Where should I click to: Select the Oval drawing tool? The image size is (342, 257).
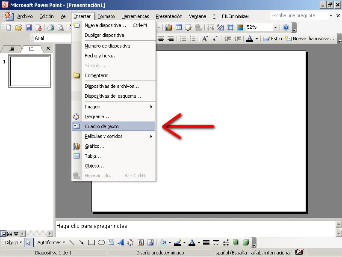101,242
